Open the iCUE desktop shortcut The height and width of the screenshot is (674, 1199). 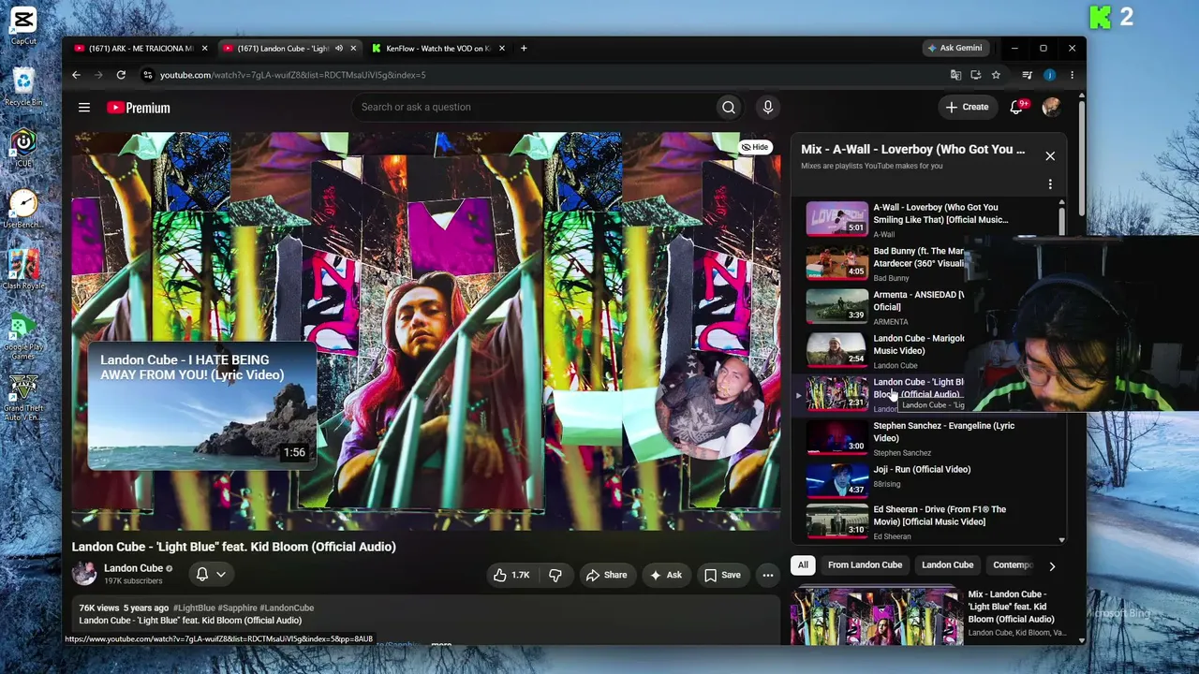point(23,148)
